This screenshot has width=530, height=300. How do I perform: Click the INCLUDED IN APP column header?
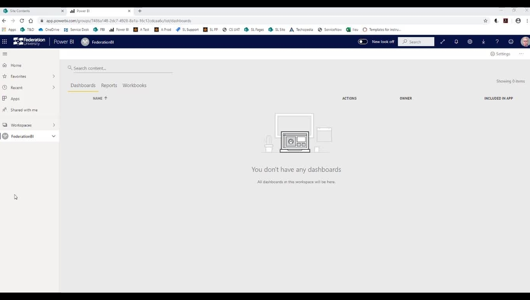499,98
